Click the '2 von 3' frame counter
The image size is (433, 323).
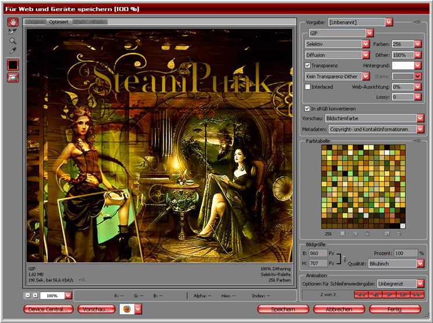[328, 294]
